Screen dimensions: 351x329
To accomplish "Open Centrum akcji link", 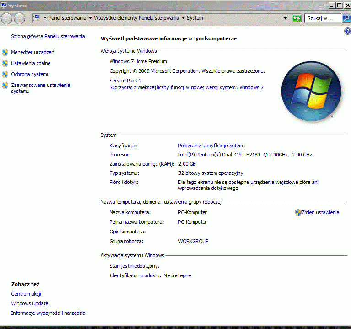I will (x=26, y=294).
